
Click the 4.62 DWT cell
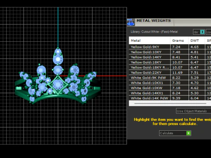coord(196,88)
